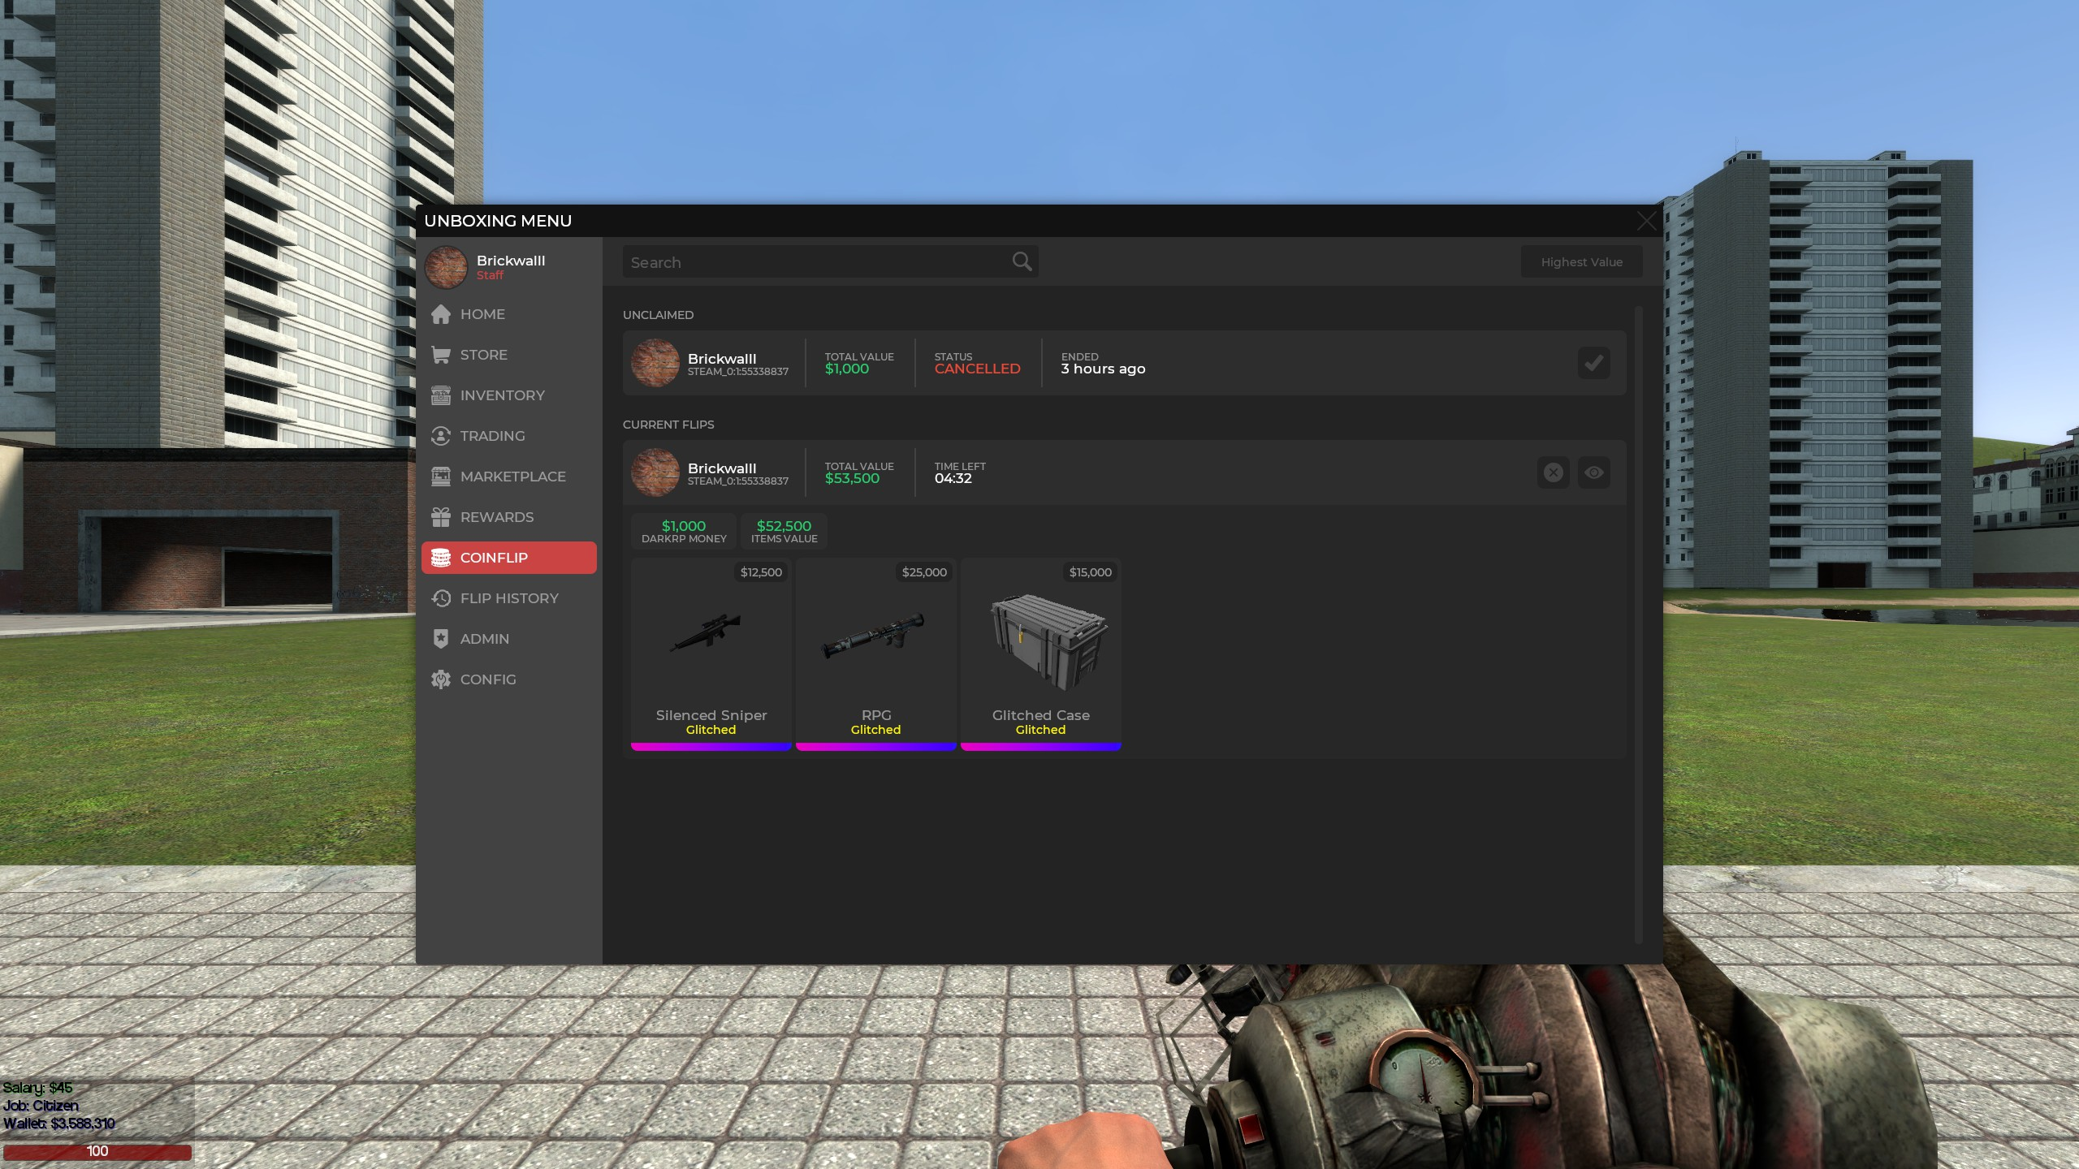Viewport: 2079px width, 1169px height.
Task: Click the Marketplace stall icon
Action: tap(441, 477)
